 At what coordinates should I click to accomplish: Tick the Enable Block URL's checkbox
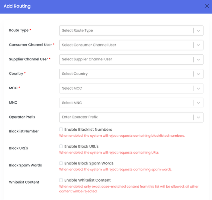coord(61,146)
